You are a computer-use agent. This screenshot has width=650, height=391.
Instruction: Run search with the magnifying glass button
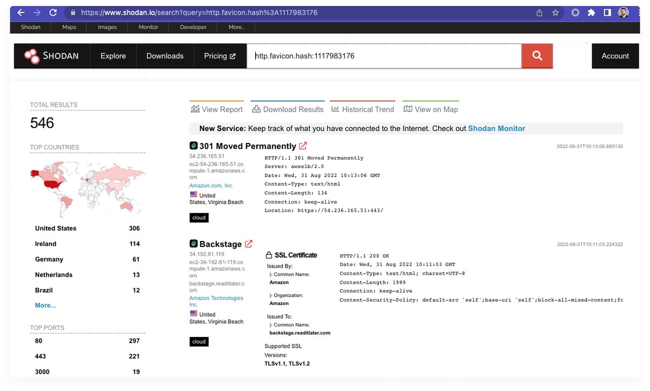pyautogui.click(x=537, y=56)
